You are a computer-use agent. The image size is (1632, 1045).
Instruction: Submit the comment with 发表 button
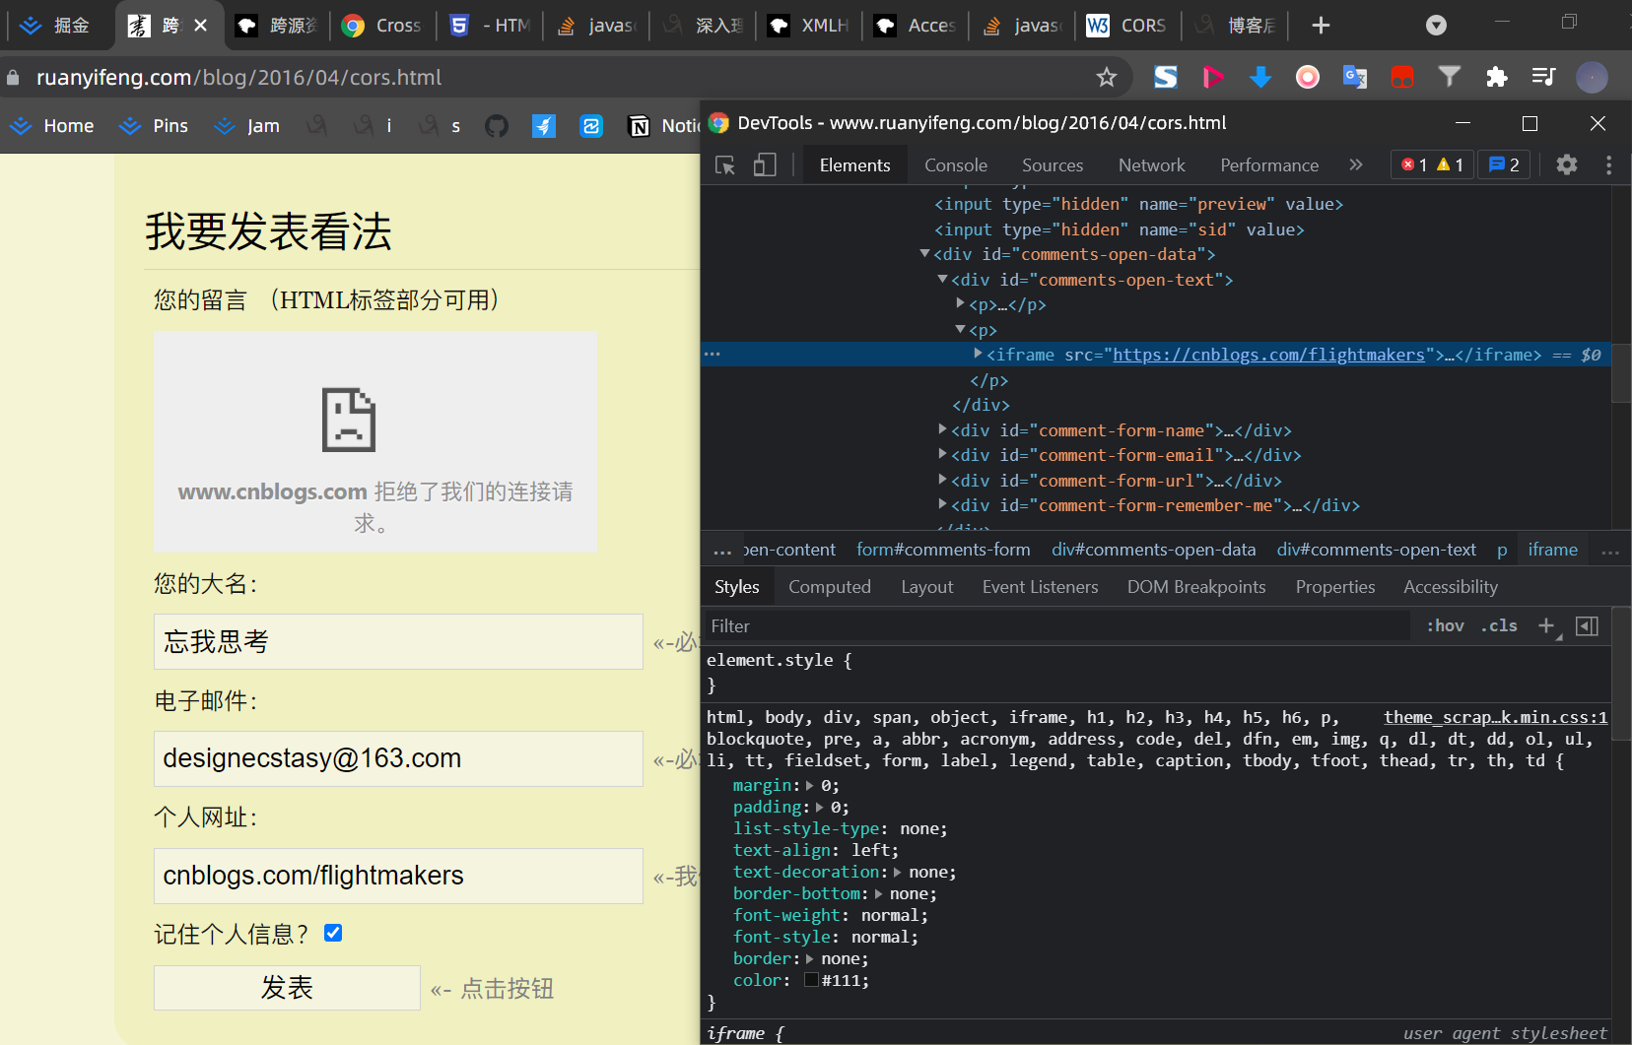point(287,988)
